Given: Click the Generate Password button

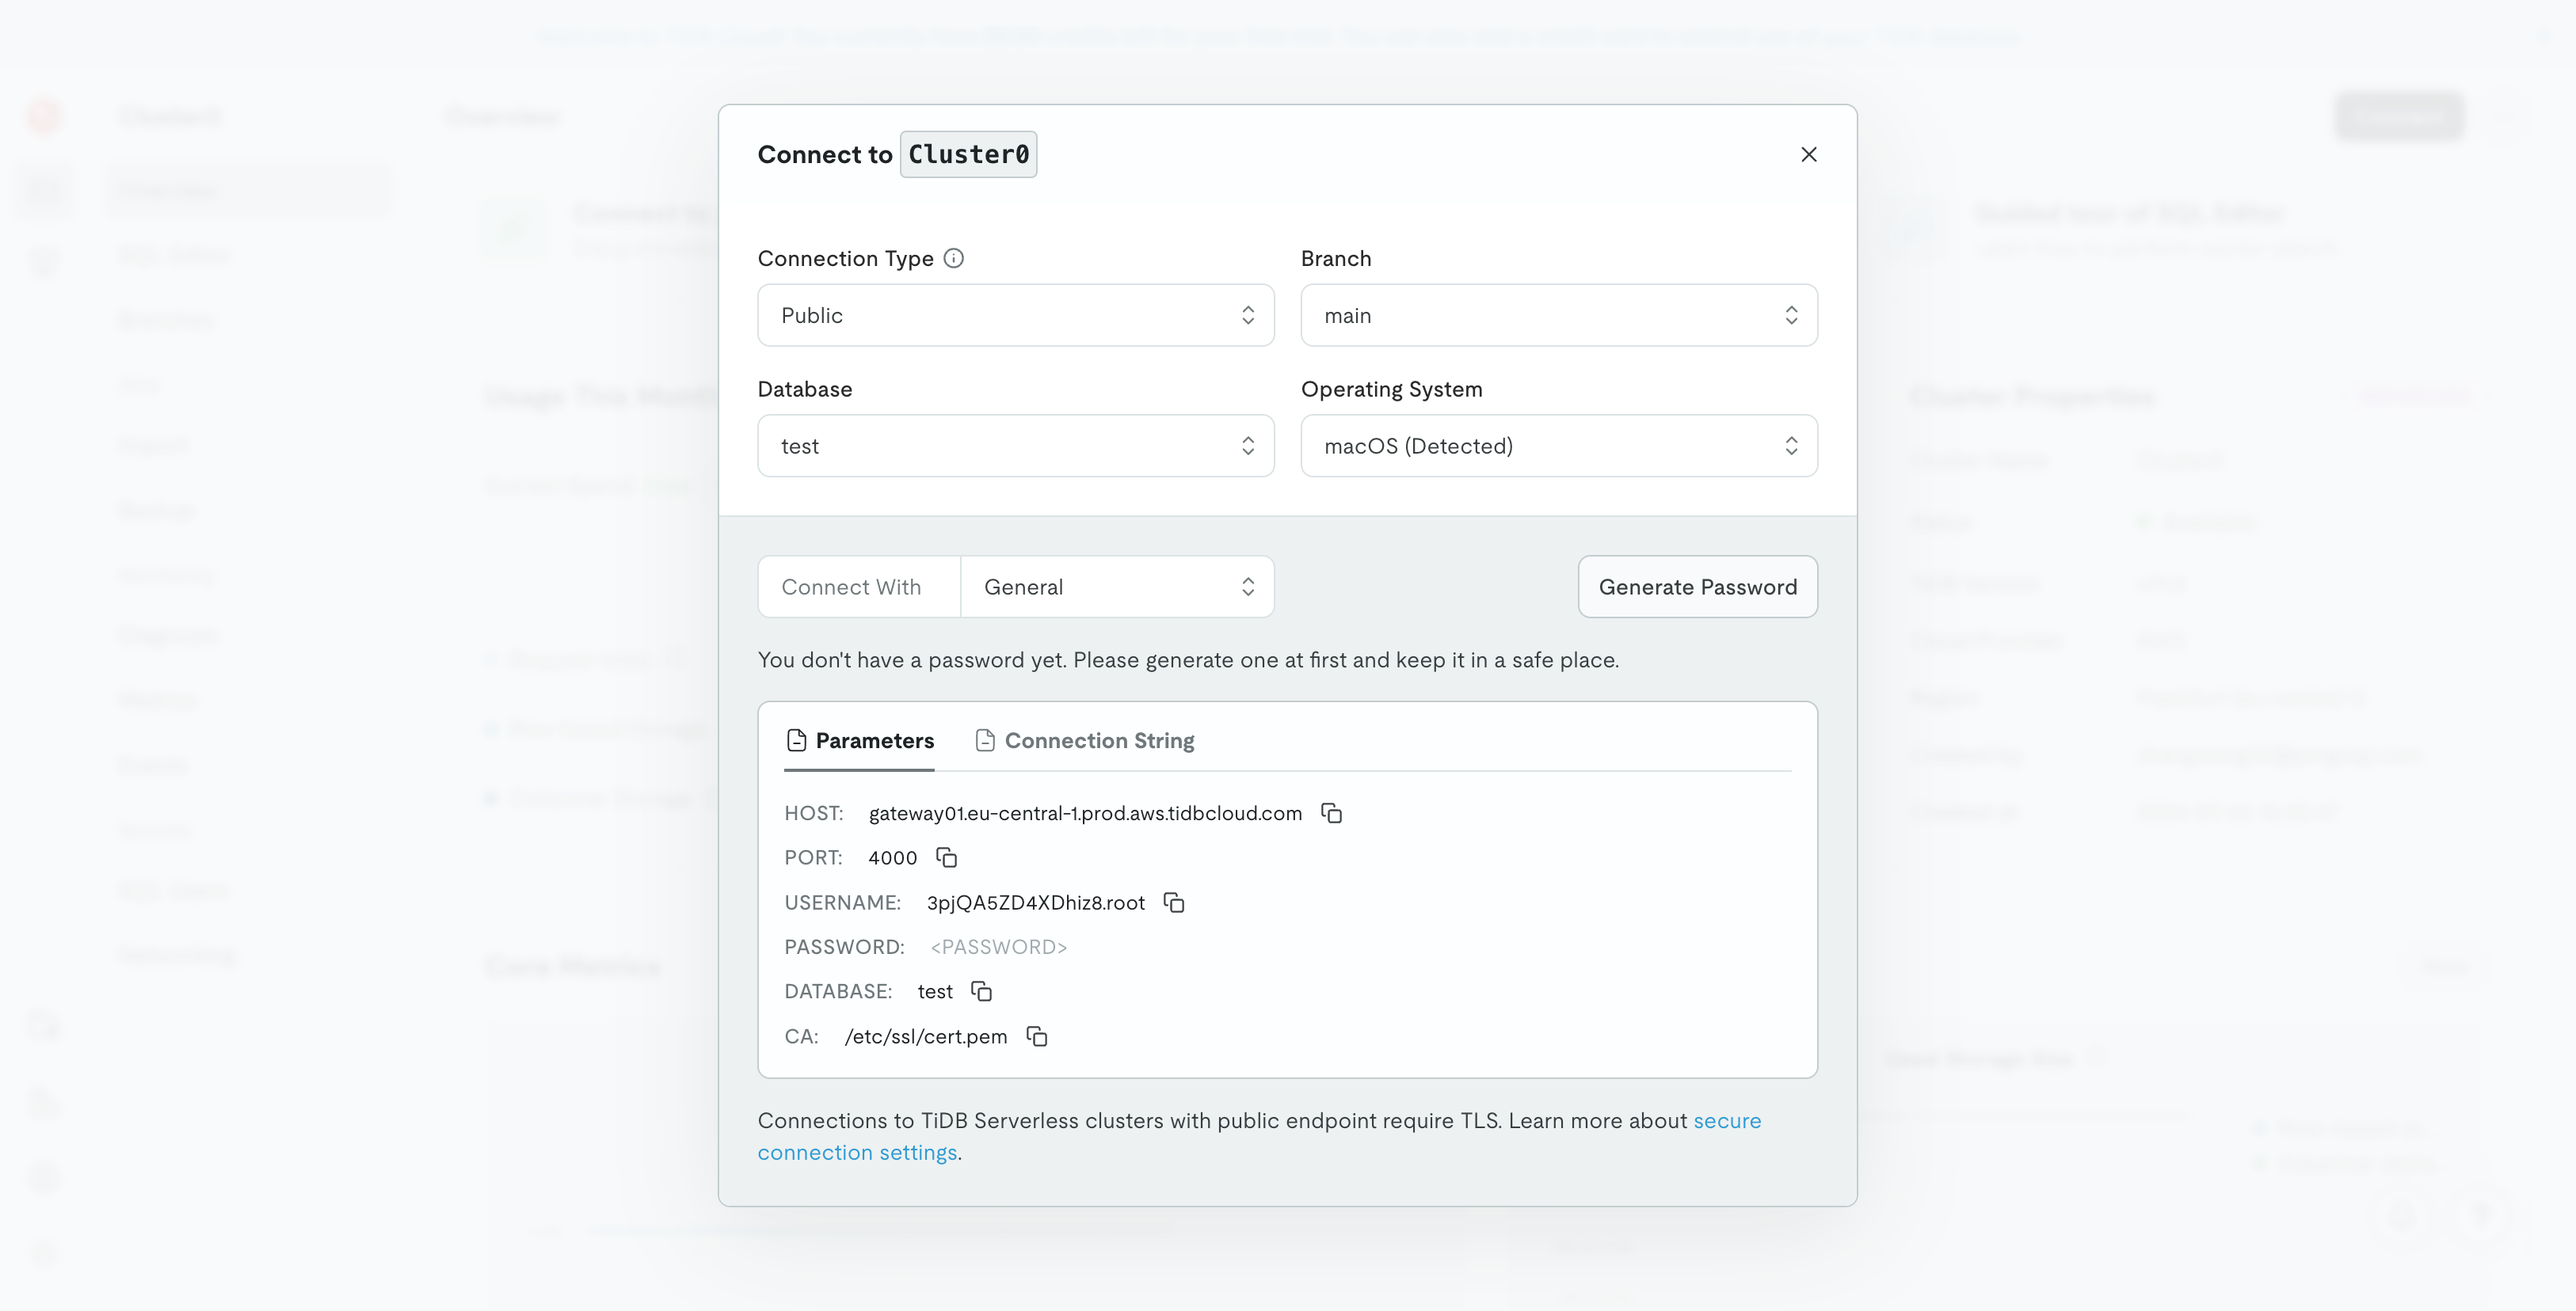Looking at the screenshot, I should [x=1697, y=587].
